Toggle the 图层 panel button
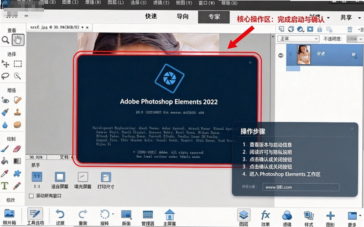364x227 pixels. coord(244,217)
